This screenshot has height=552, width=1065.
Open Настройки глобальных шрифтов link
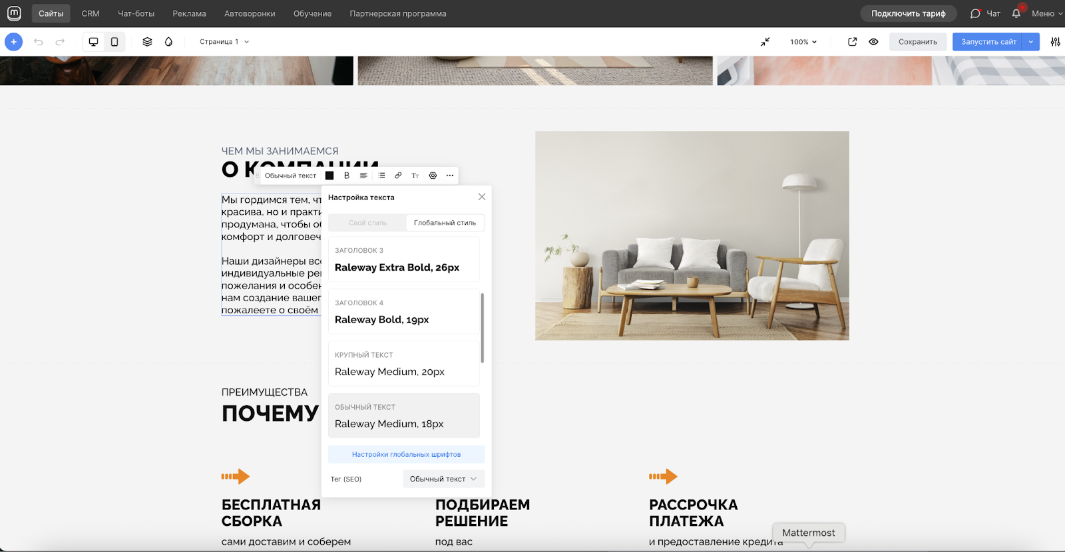(x=406, y=454)
